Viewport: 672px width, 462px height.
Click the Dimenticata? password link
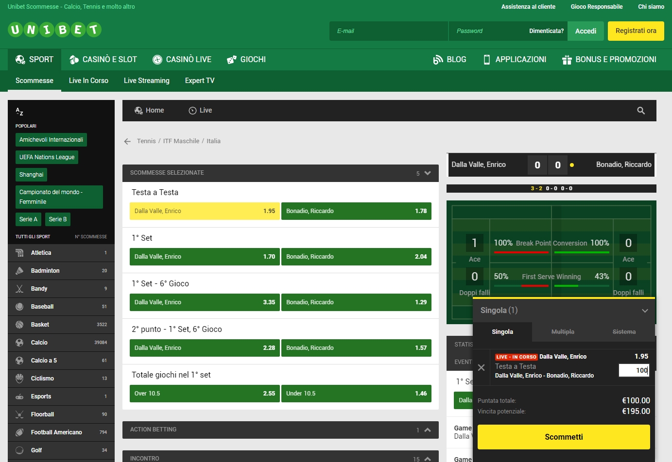click(x=546, y=30)
